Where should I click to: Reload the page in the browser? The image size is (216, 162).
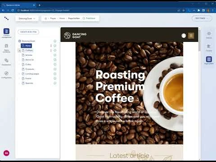point(13,10)
